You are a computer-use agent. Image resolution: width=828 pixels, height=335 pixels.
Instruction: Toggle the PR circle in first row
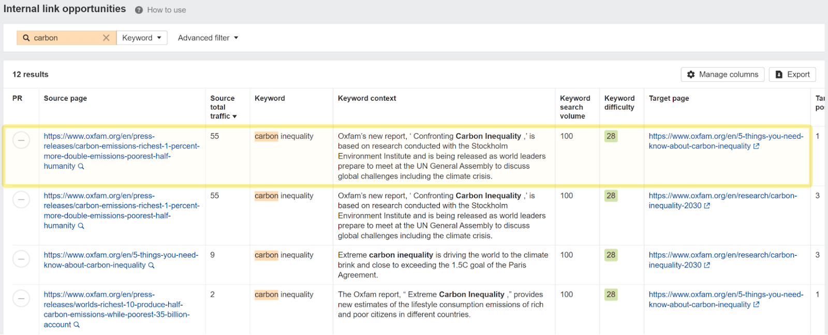(x=21, y=140)
